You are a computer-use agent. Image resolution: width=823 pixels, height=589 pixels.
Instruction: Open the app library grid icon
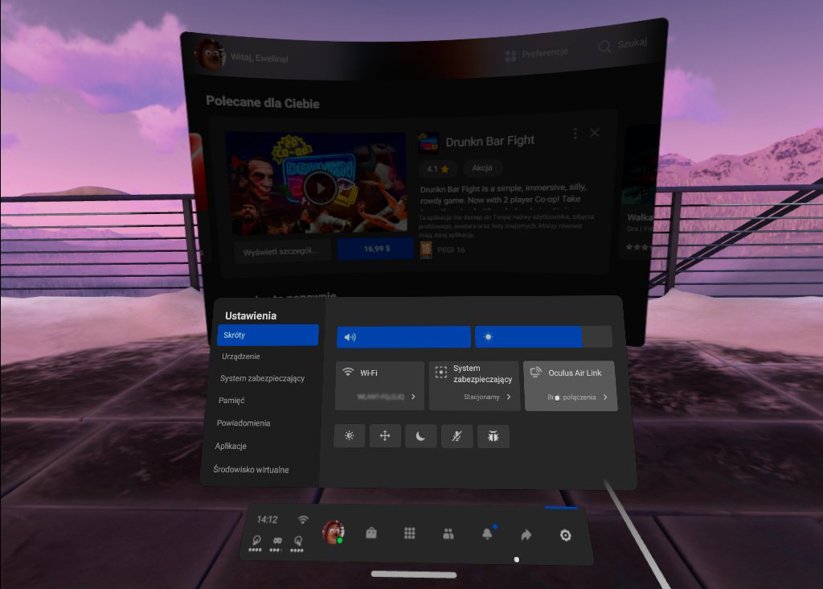pos(409,533)
